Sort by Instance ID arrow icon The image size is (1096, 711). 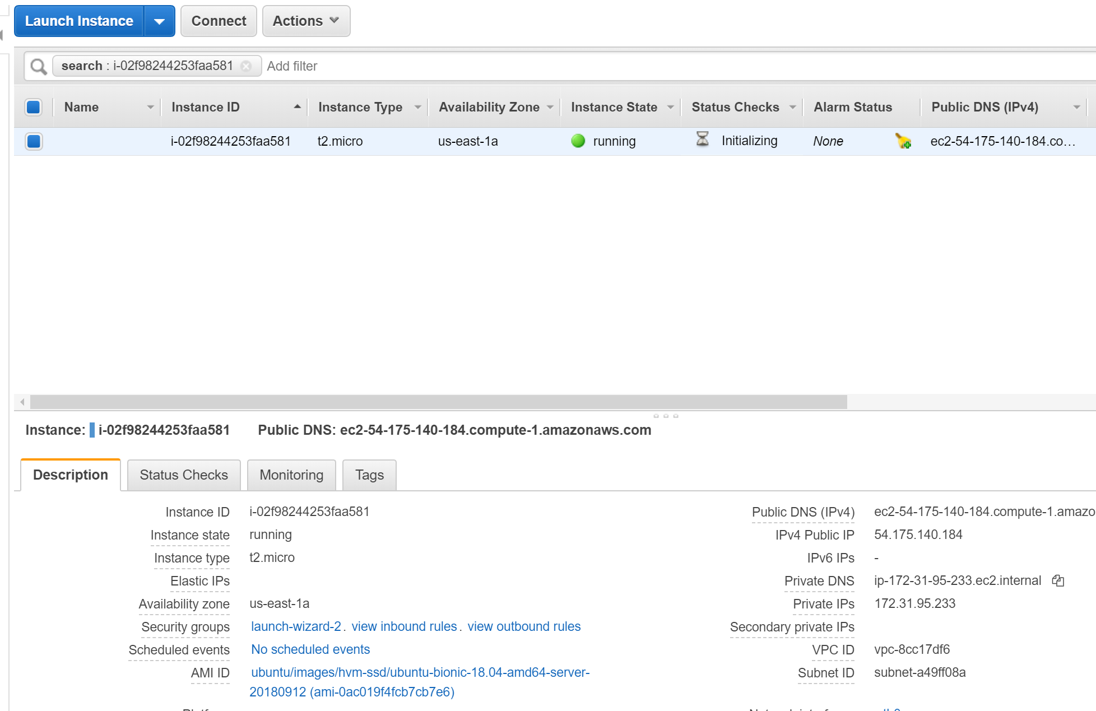pyautogui.click(x=297, y=106)
